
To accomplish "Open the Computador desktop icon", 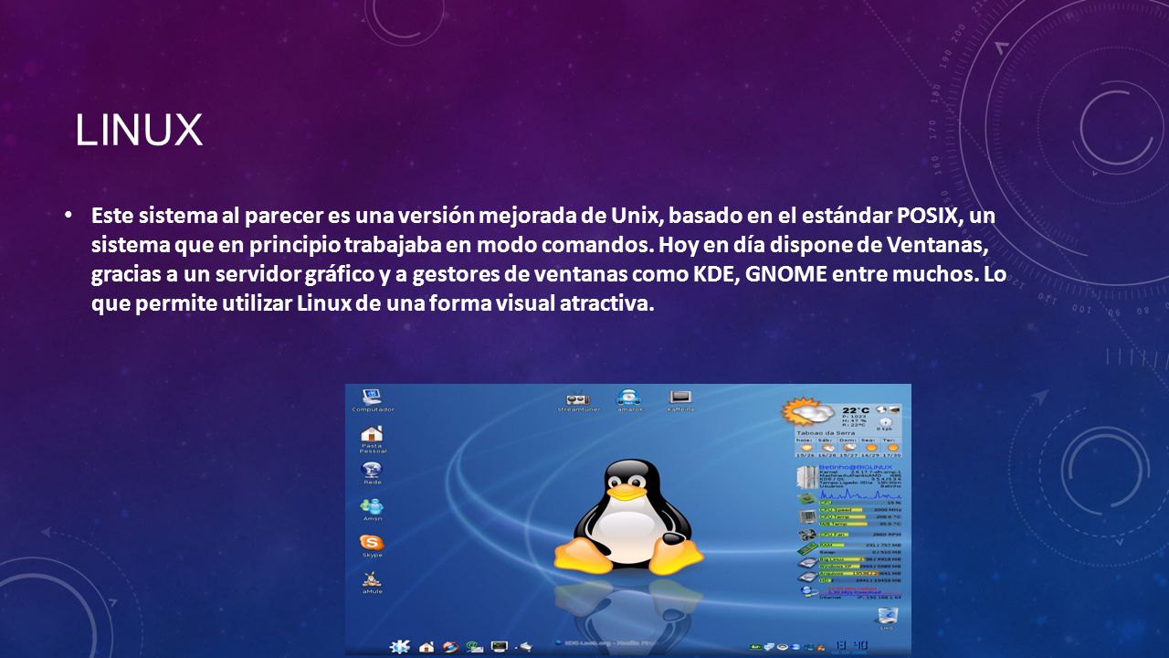I will pos(372,399).
